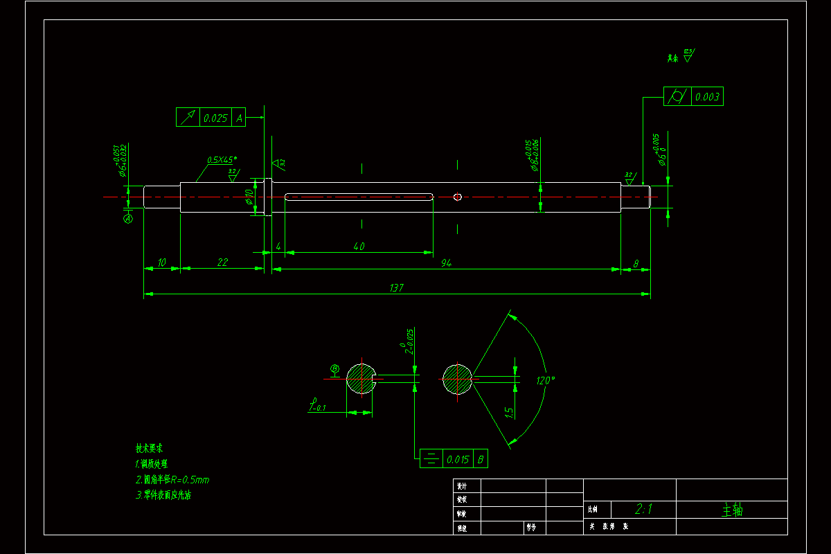
Task: Select the keyway length dimension 40
Action: tap(359, 246)
